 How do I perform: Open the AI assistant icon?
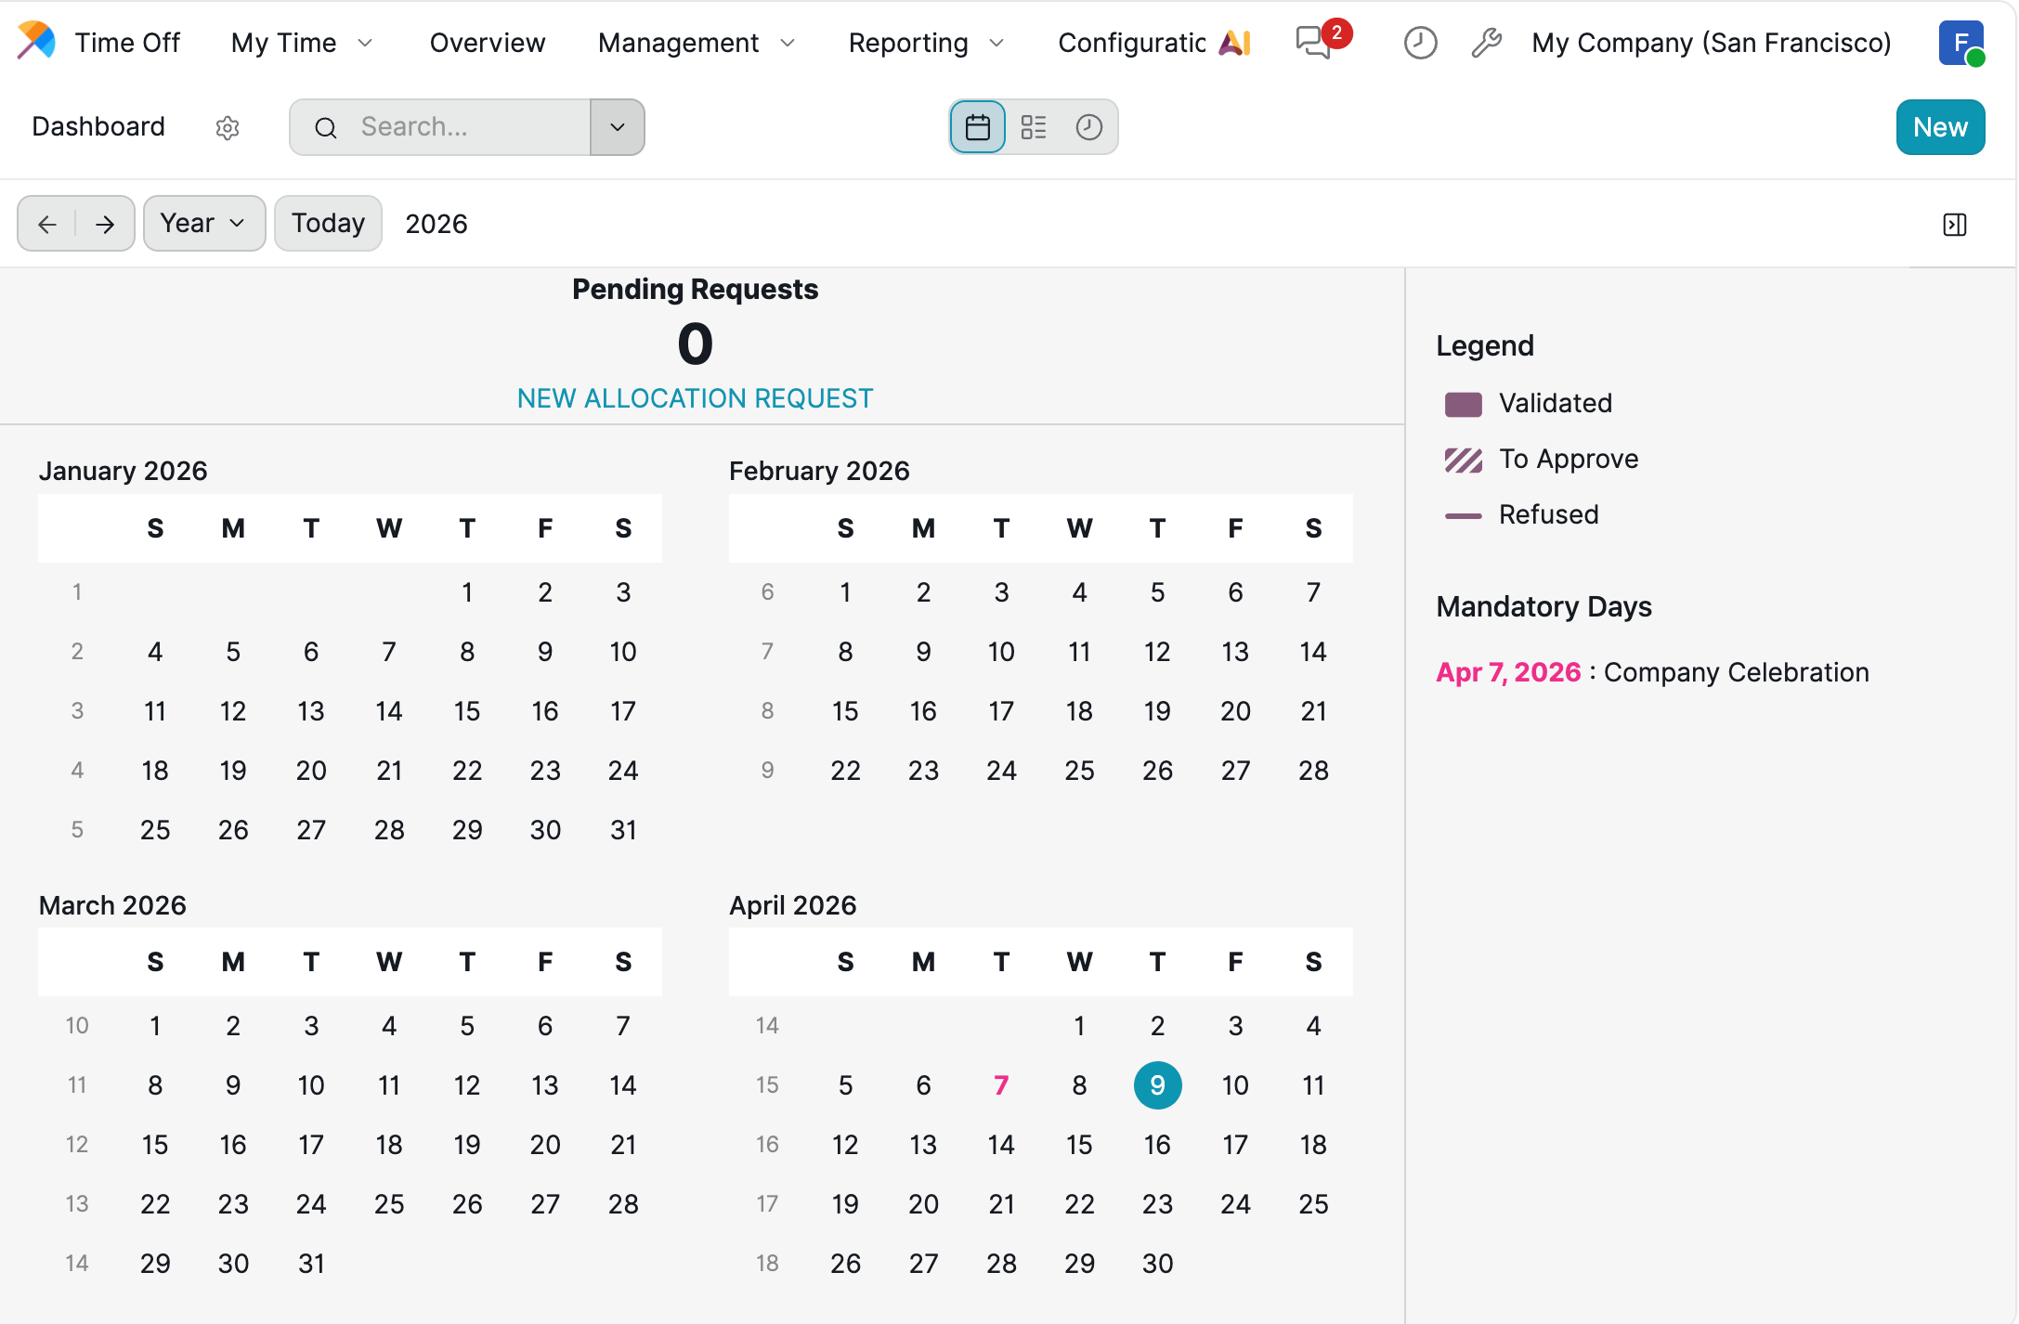click(x=1235, y=43)
